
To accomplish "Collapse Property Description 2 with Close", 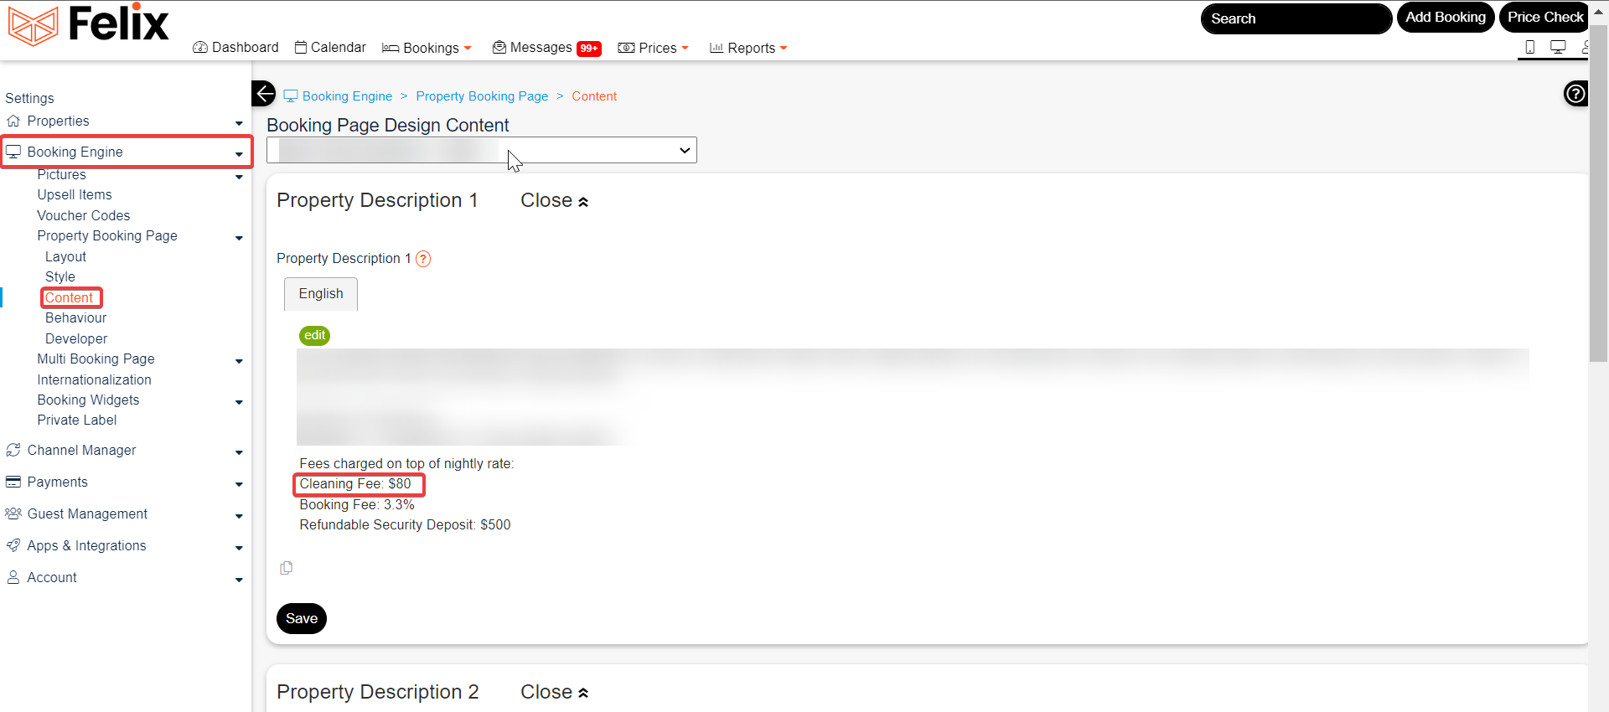I will pyautogui.click(x=554, y=692).
